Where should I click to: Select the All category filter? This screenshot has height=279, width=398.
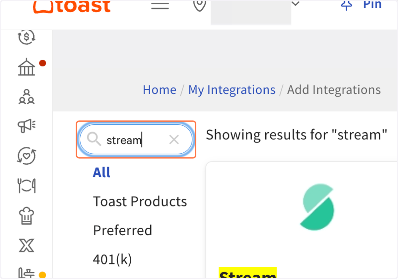[101, 172]
